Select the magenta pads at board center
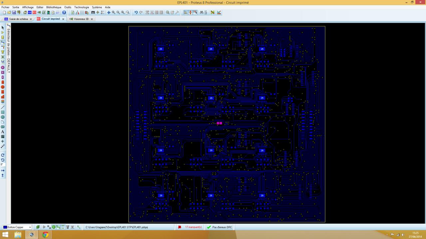The width and height of the screenshot is (426, 239). pyautogui.click(x=219, y=123)
